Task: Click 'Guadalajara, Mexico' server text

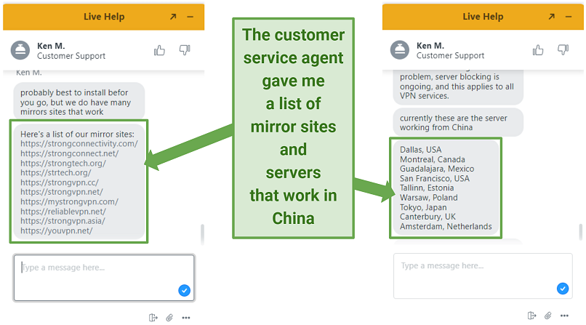Action: tap(437, 169)
